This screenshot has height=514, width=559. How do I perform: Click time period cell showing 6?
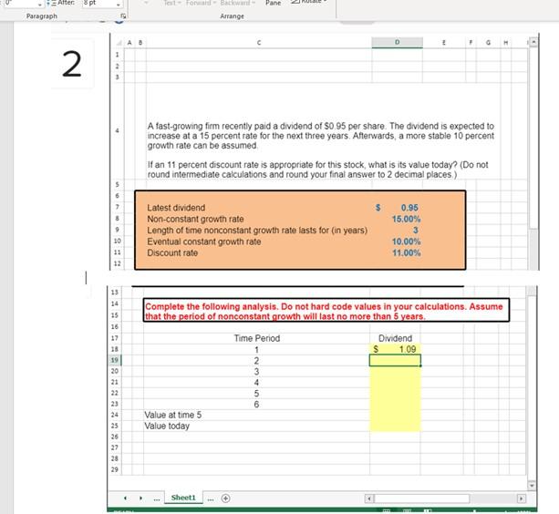[256, 405]
